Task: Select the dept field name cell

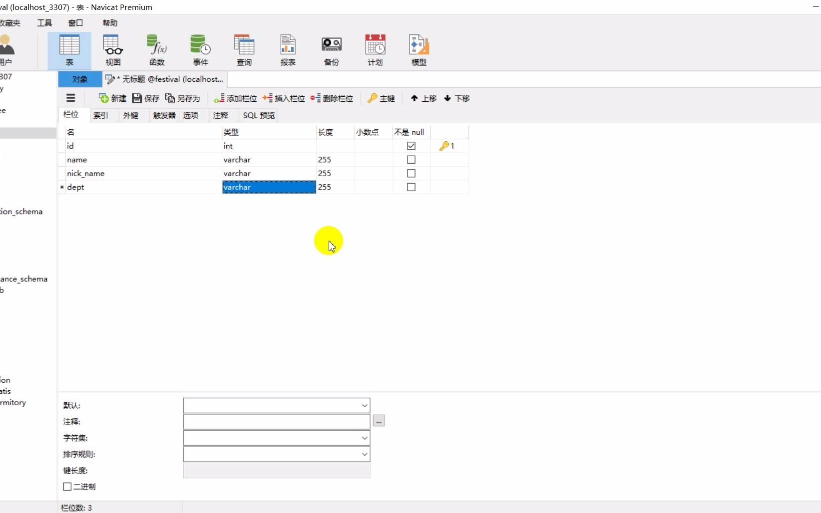Action: (x=143, y=187)
